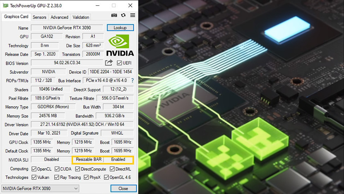Switch to the Sensors tab

point(39,17)
